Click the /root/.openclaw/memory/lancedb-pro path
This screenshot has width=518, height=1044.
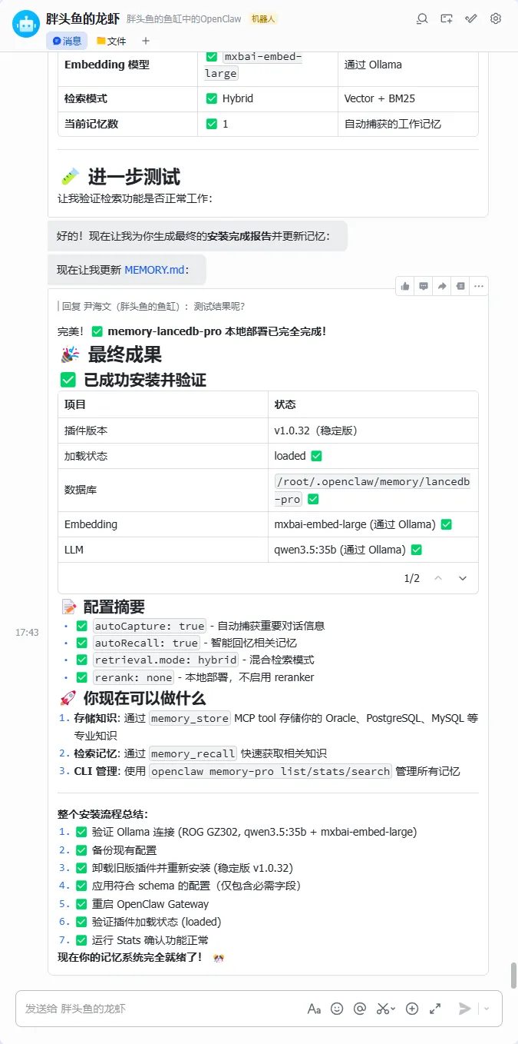[x=372, y=490]
